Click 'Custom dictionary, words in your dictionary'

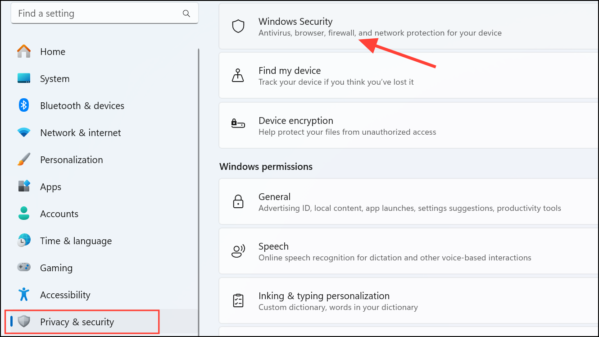(338, 307)
